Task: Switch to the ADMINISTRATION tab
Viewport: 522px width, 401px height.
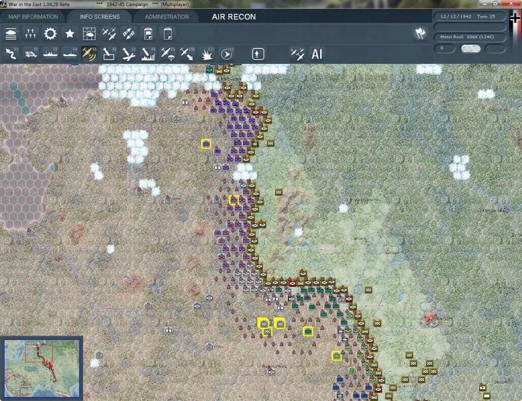Action: 167,17
